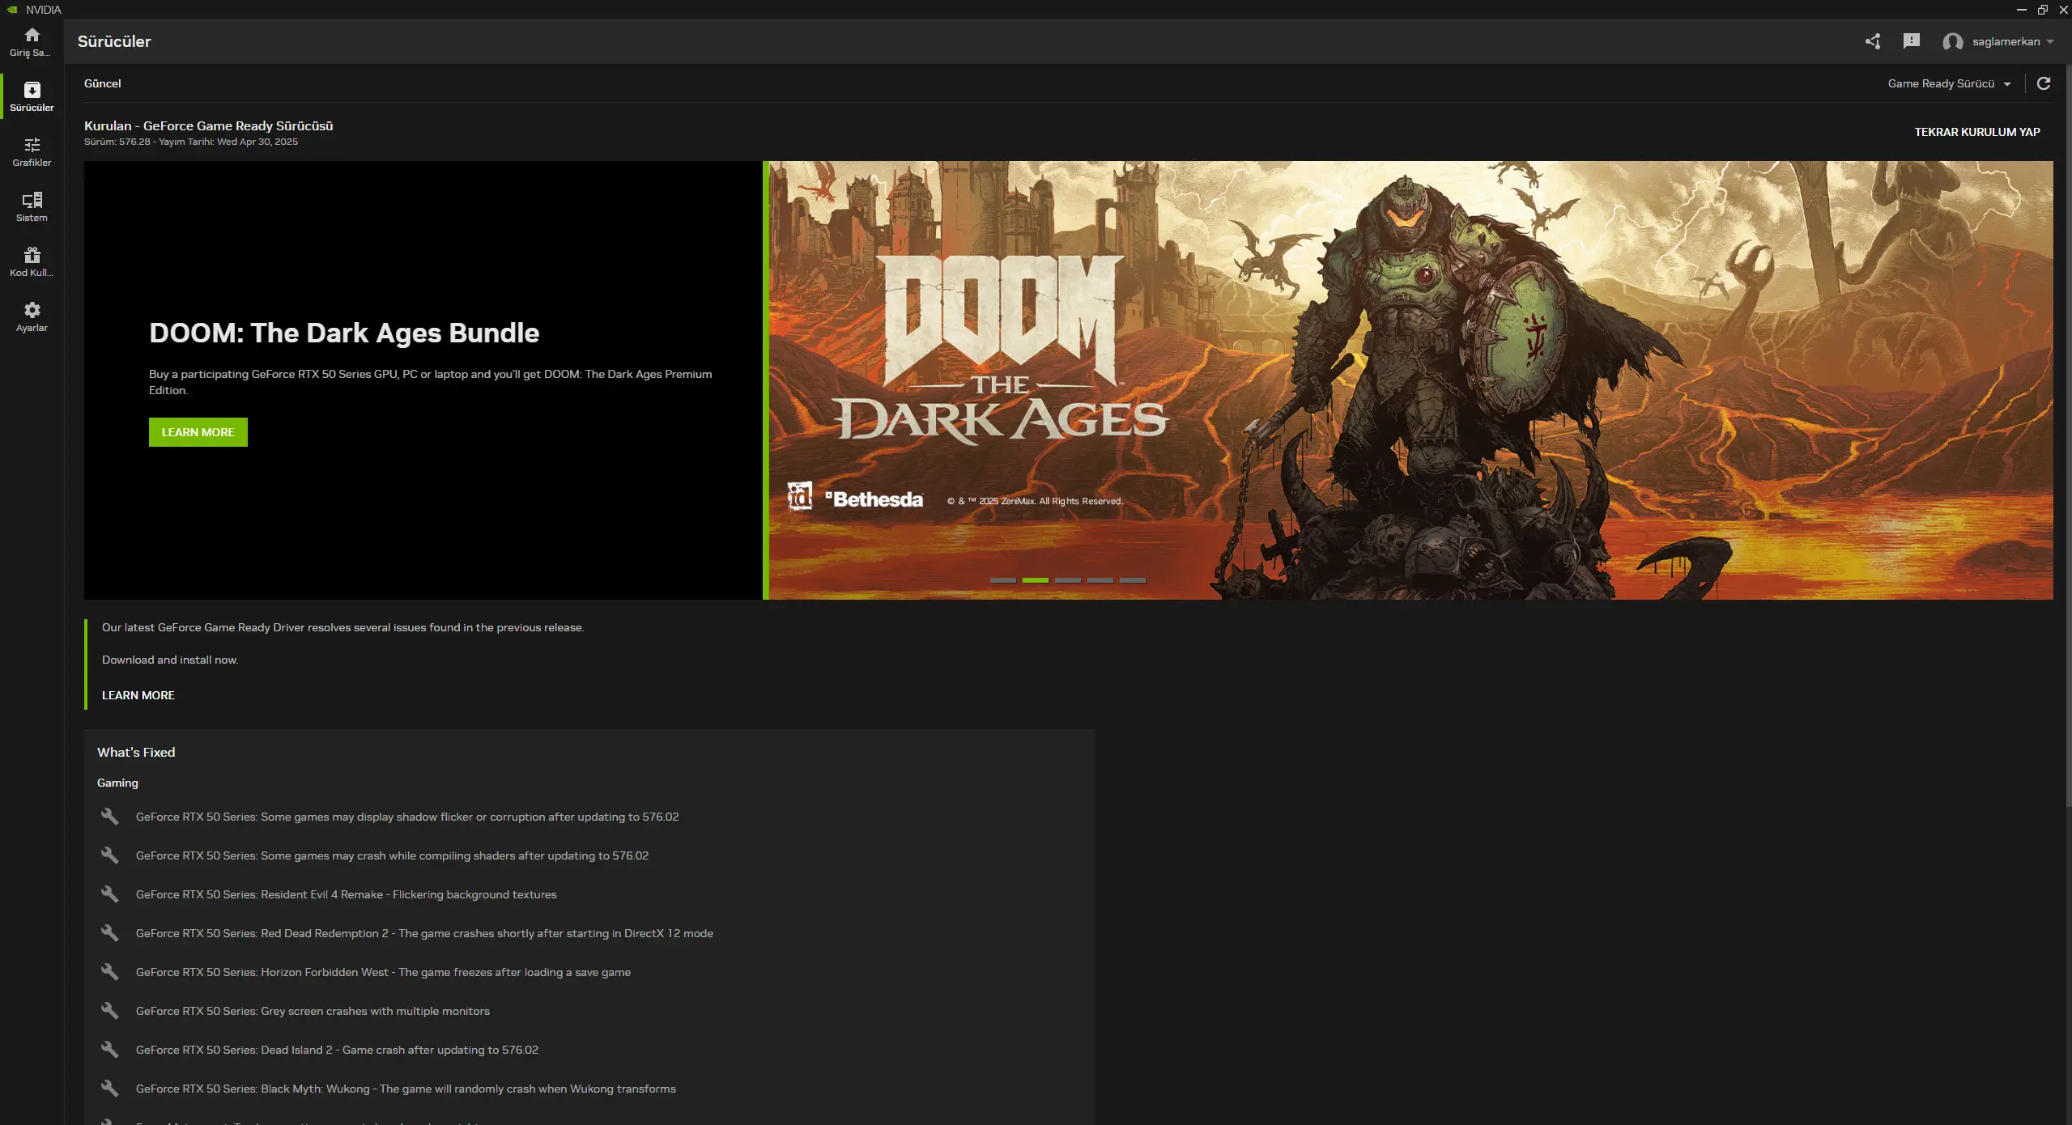Expand the saglamerkan account menu
Image resolution: width=2072 pixels, height=1125 pixels.
(2014, 41)
